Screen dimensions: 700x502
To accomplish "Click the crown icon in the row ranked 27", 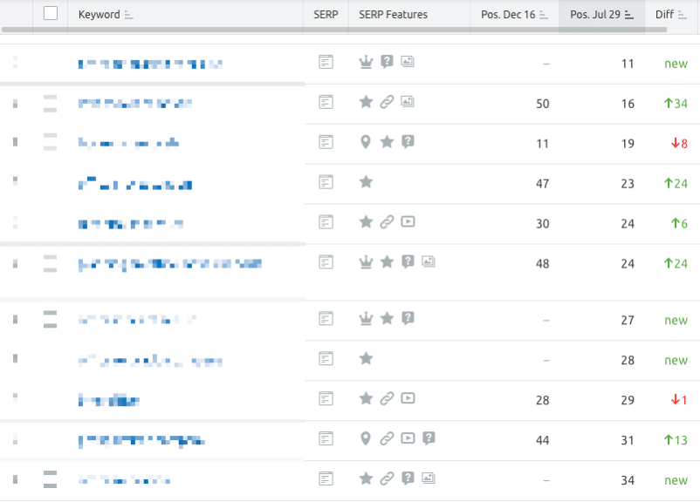I will [366, 318].
